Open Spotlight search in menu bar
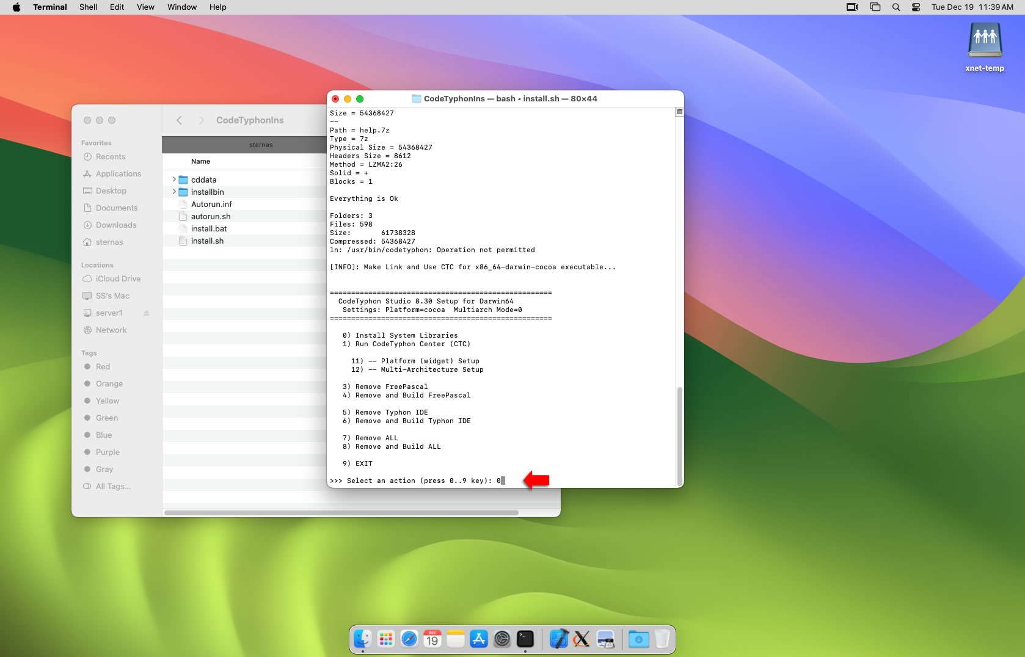Screen dimensions: 1025x657 tap(896, 7)
